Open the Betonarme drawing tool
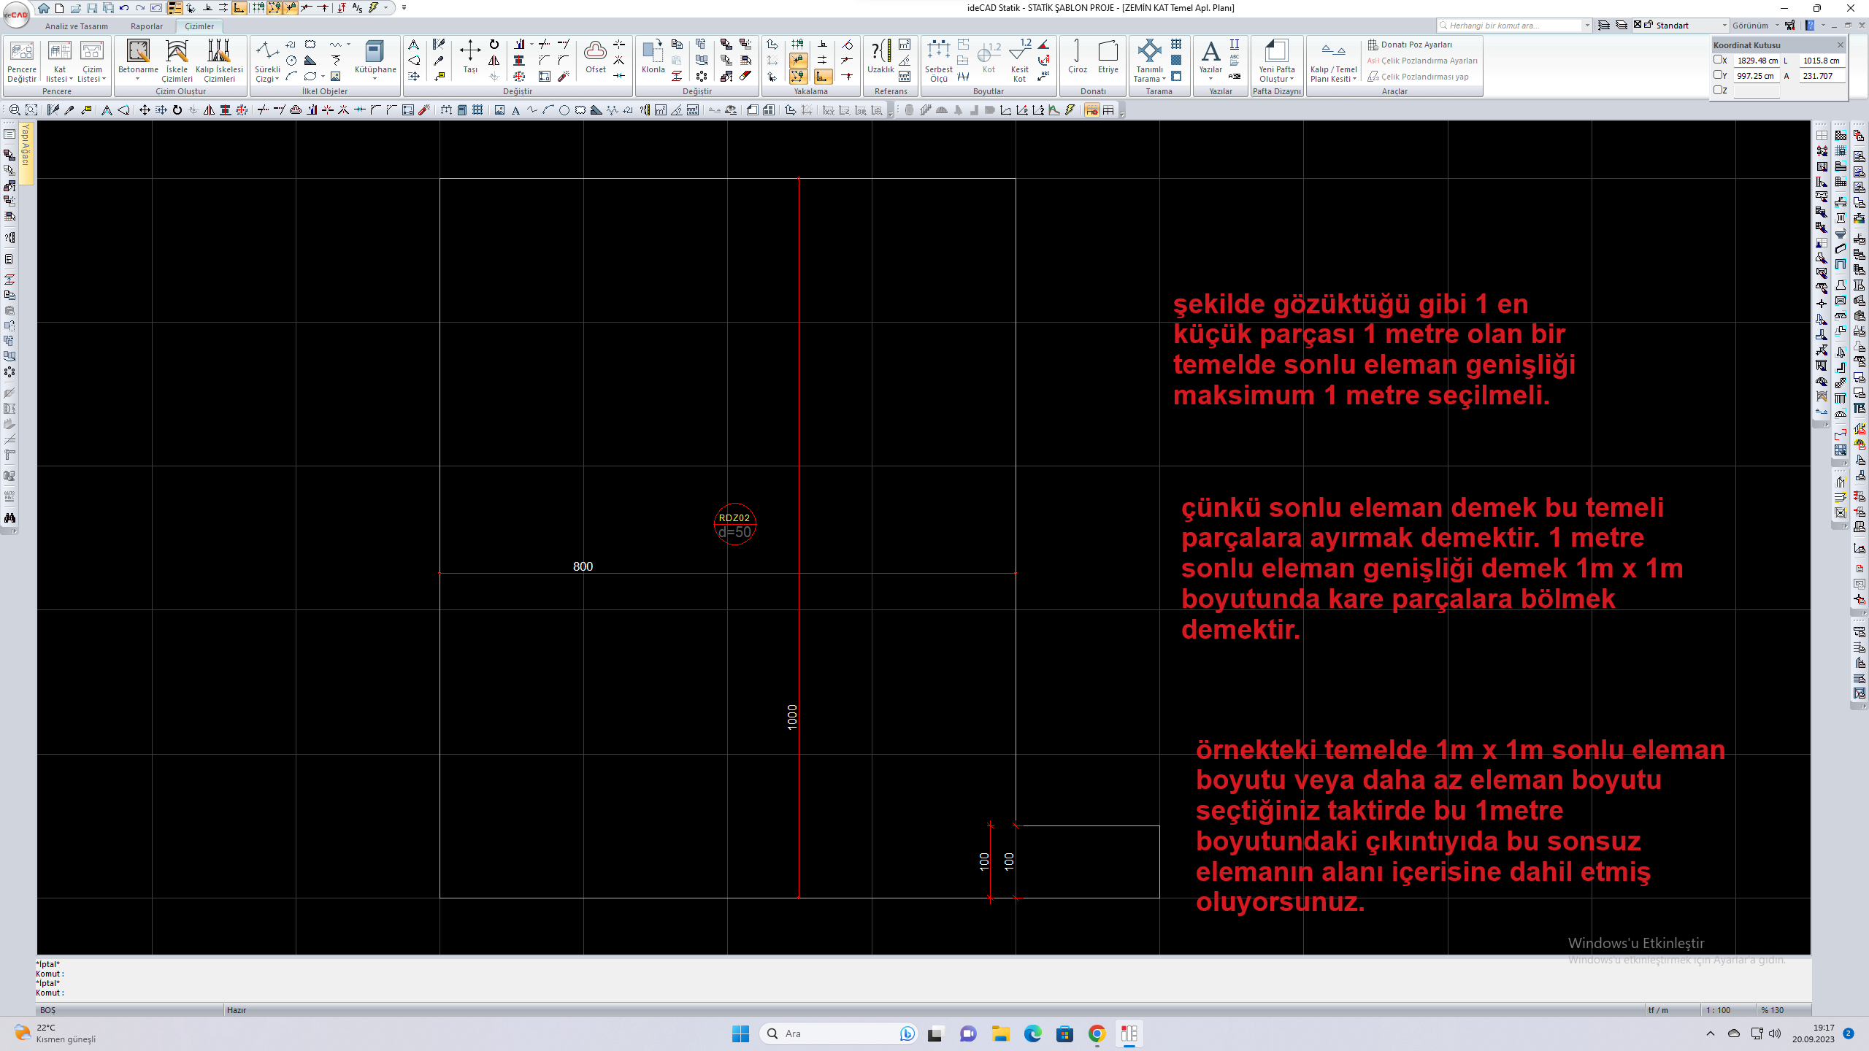This screenshot has width=1869, height=1051. 138,60
